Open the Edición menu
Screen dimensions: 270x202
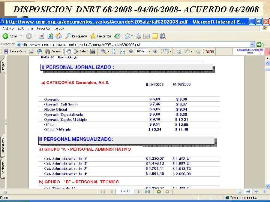point(21,28)
